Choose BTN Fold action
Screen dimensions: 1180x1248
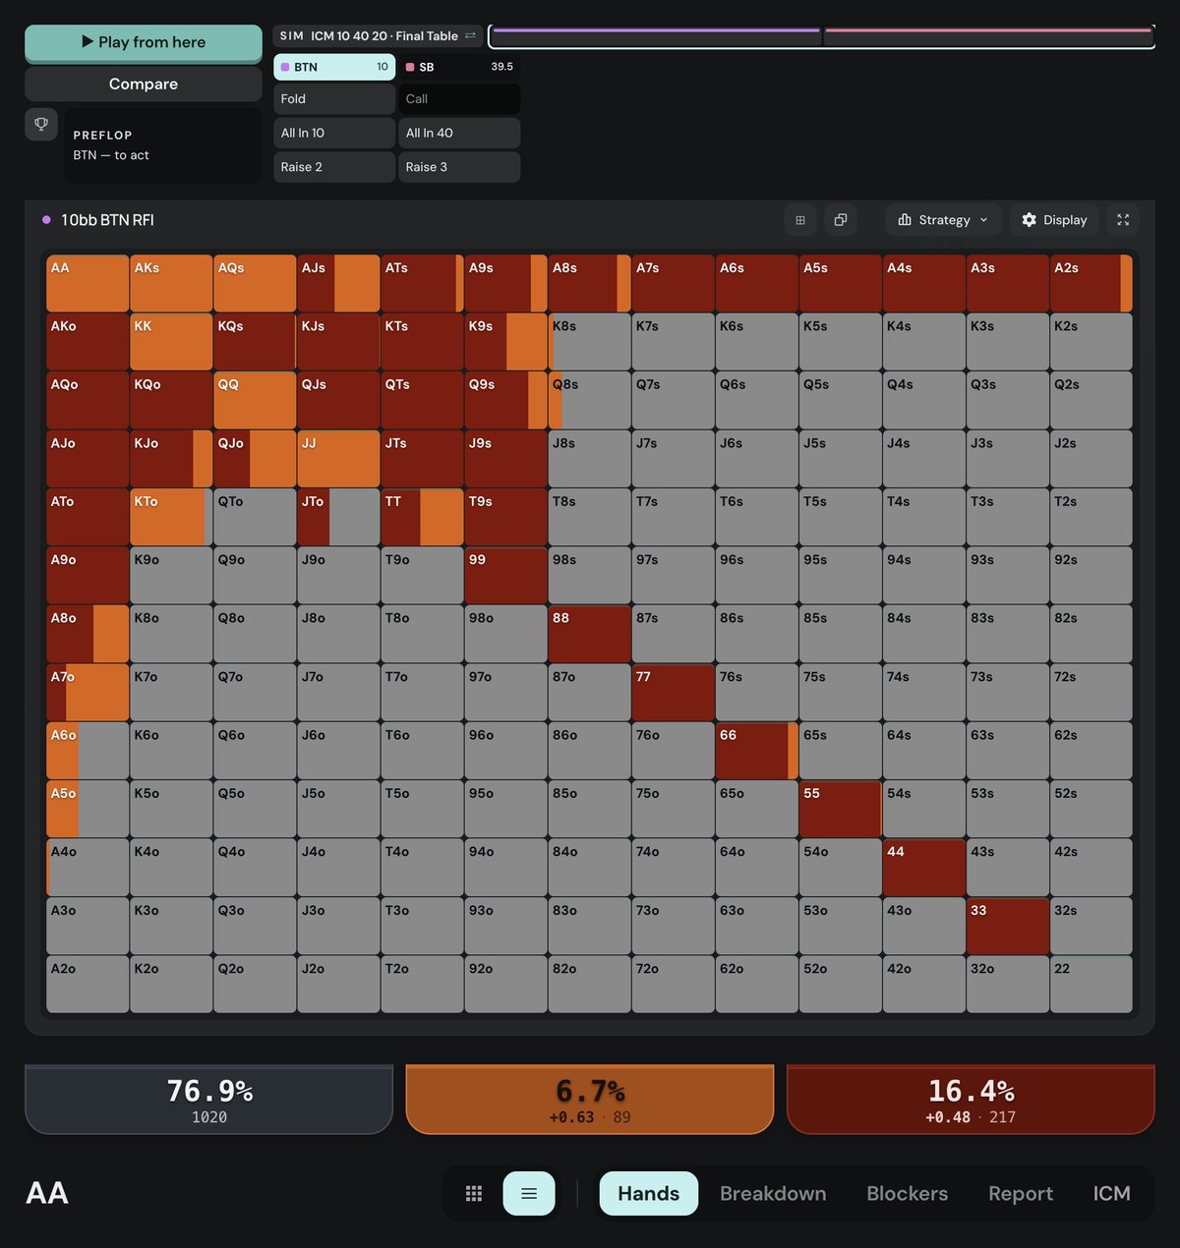click(x=334, y=99)
